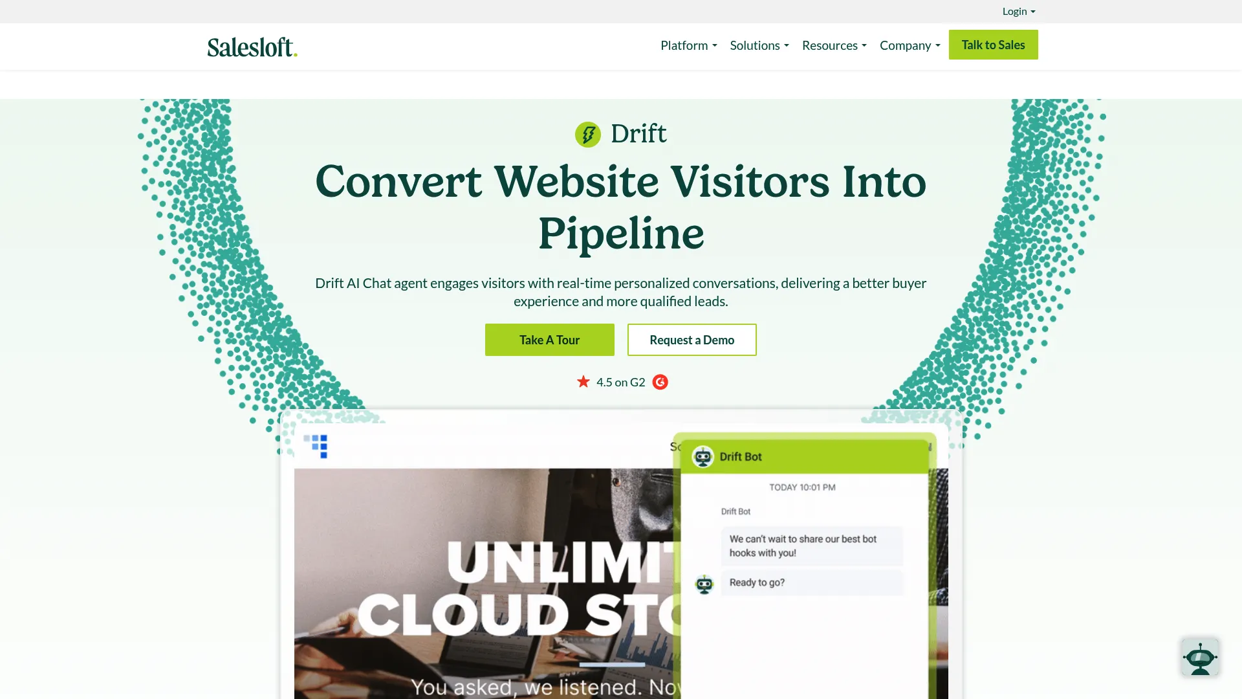Open the Platform dropdown menu
This screenshot has height=699, width=1242.
pyautogui.click(x=688, y=45)
